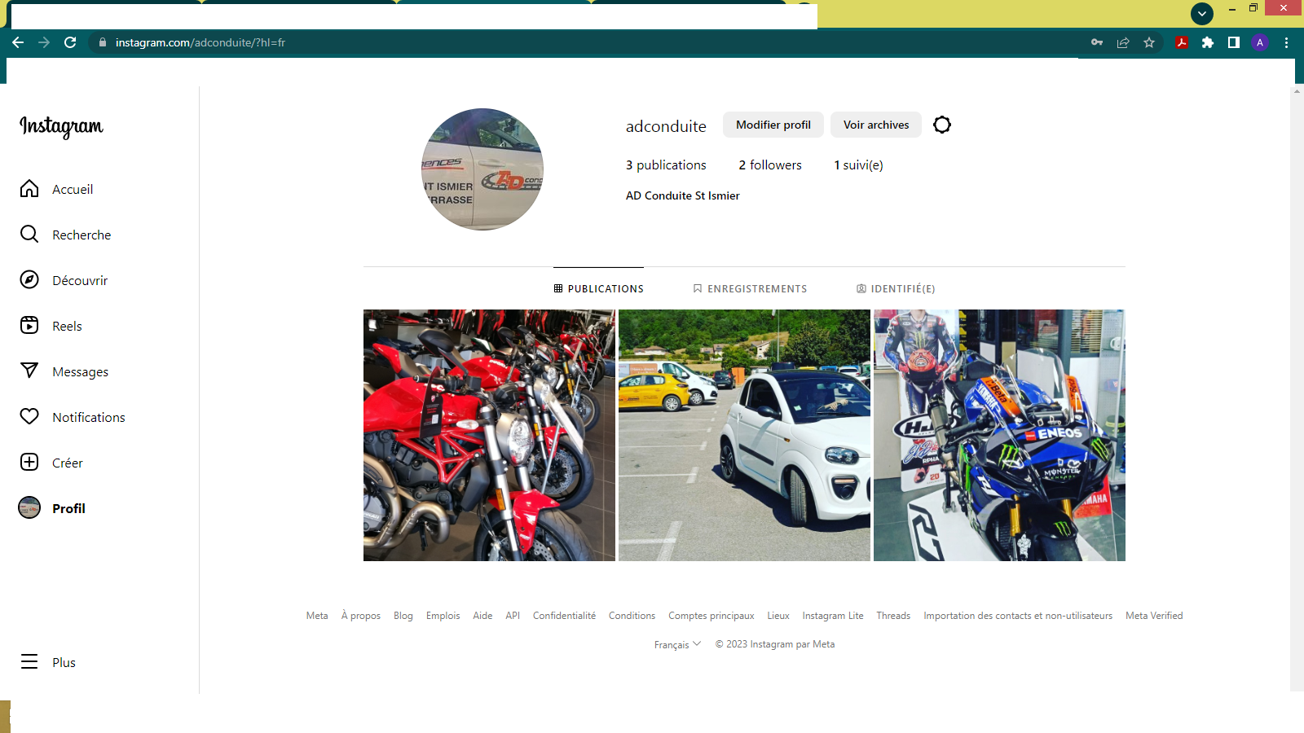The width and height of the screenshot is (1304, 733).
Task: Open Adobe Acrobat extension icon
Action: click(x=1182, y=42)
